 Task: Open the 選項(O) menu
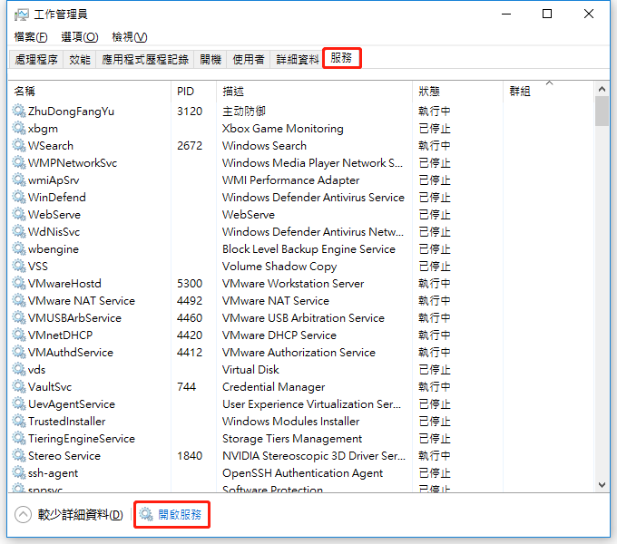(80, 37)
